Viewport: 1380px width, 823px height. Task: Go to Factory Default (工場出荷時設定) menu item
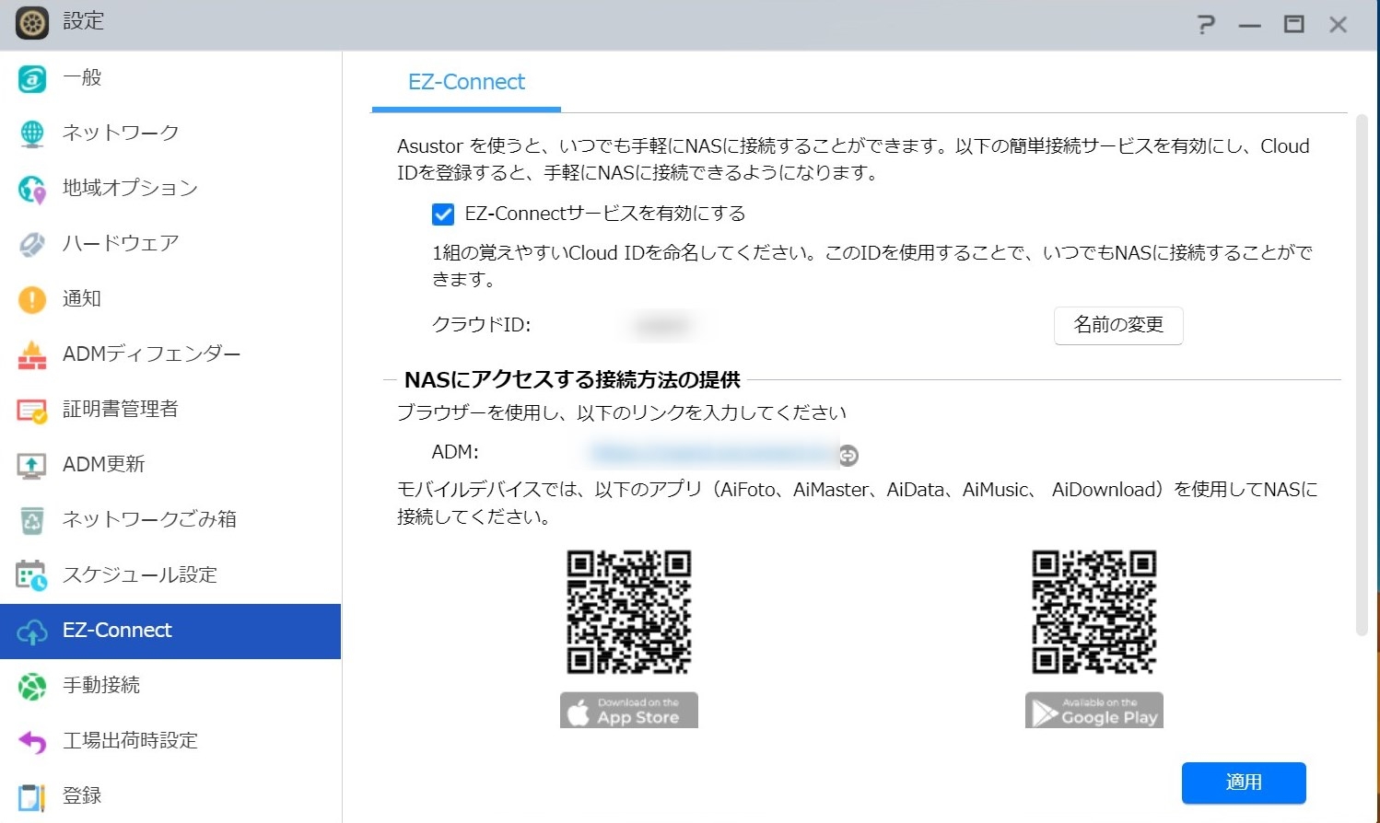pyautogui.click(x=130, y=741)
